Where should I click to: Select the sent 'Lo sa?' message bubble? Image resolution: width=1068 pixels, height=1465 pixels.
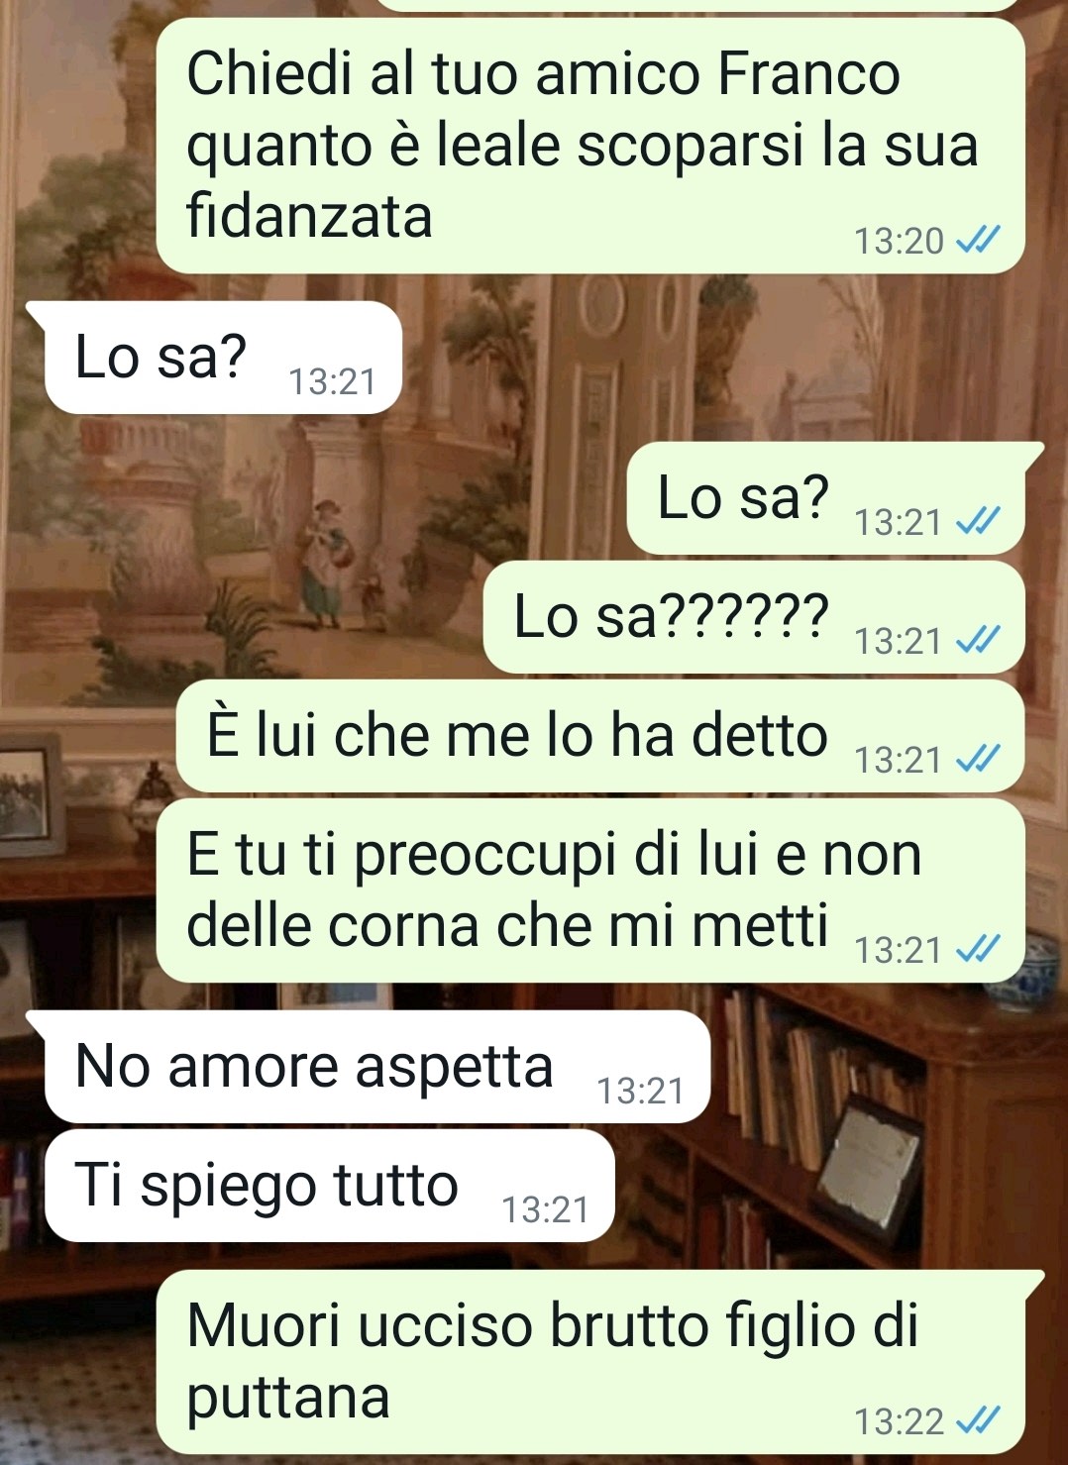click(835, 498)
